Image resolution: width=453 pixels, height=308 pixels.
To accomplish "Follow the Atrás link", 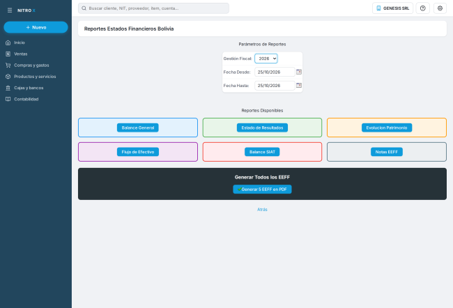I will (x=262, y=210).
